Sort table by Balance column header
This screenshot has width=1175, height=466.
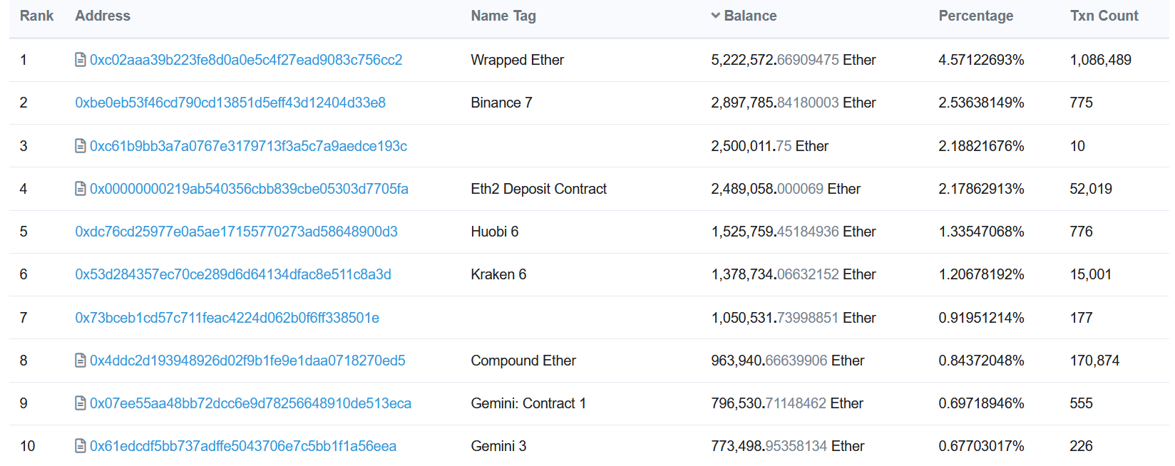coord(750,16)
